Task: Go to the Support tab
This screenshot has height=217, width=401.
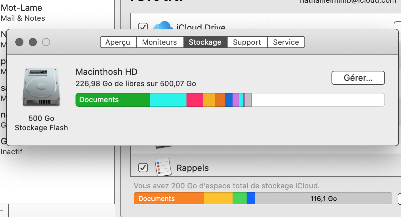Action: (247, 42)
